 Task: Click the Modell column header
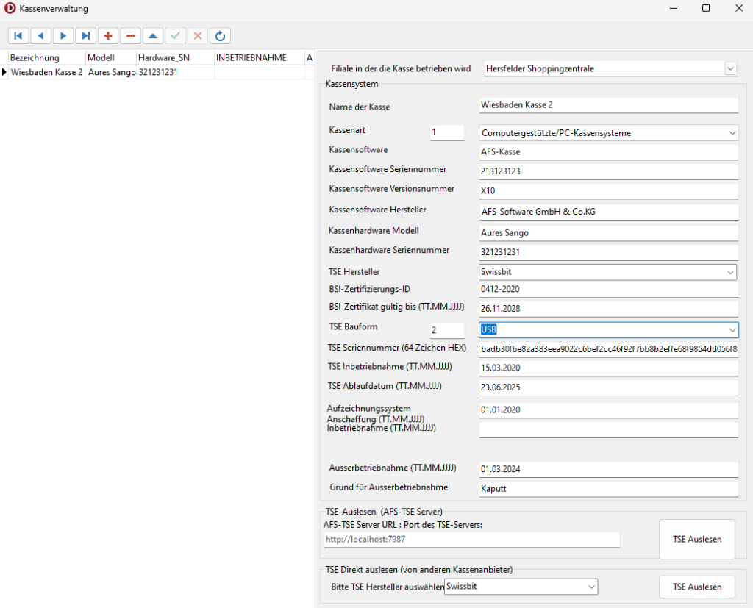pos(111,57)
